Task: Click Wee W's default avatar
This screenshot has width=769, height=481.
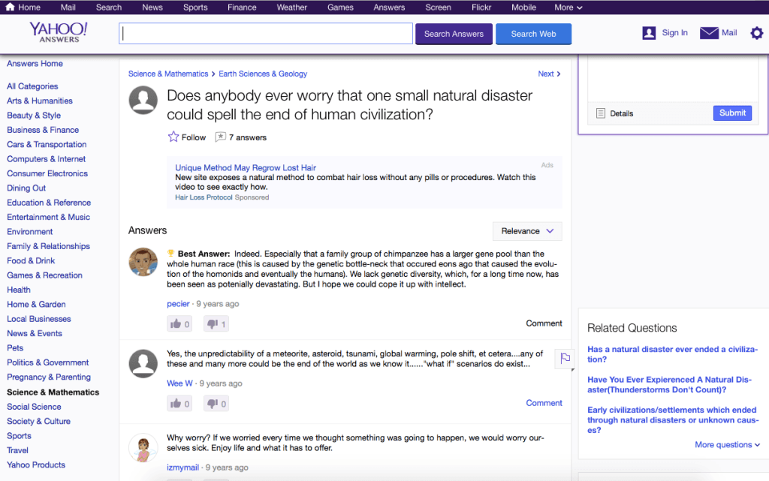Action: tap(143, 363)
